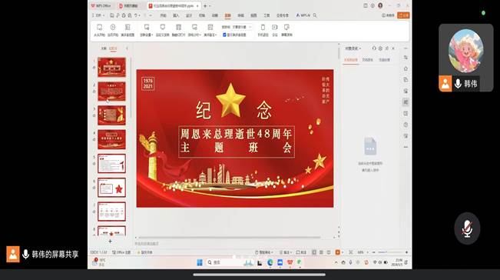Open the File menu dropdown
Screen dimensions: 500x280
pyautogui.click(x=98, y=15)
